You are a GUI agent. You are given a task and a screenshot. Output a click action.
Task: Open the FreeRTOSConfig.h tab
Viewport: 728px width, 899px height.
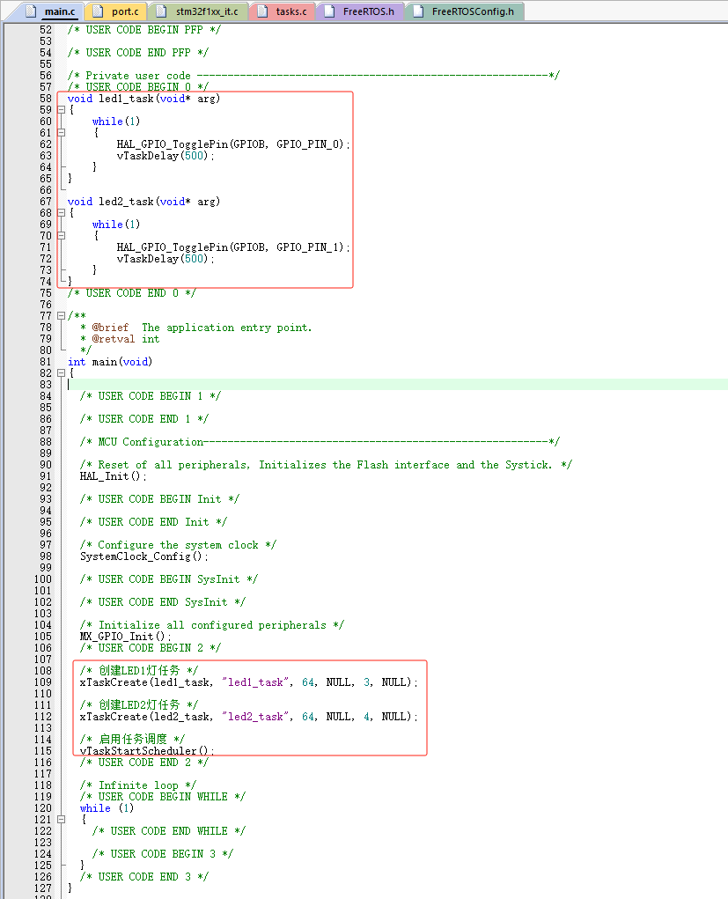click(x=465, y=11)
